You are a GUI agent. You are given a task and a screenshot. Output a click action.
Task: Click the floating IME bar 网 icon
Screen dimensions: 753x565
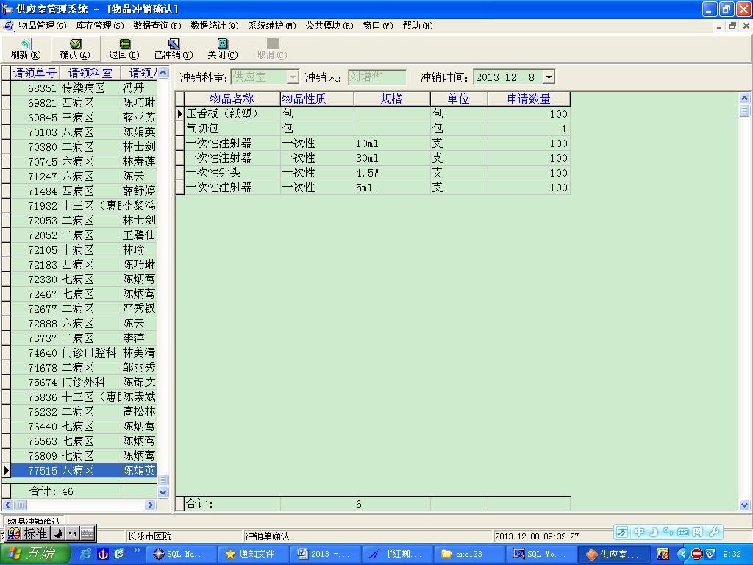click(x=697, y=532)
